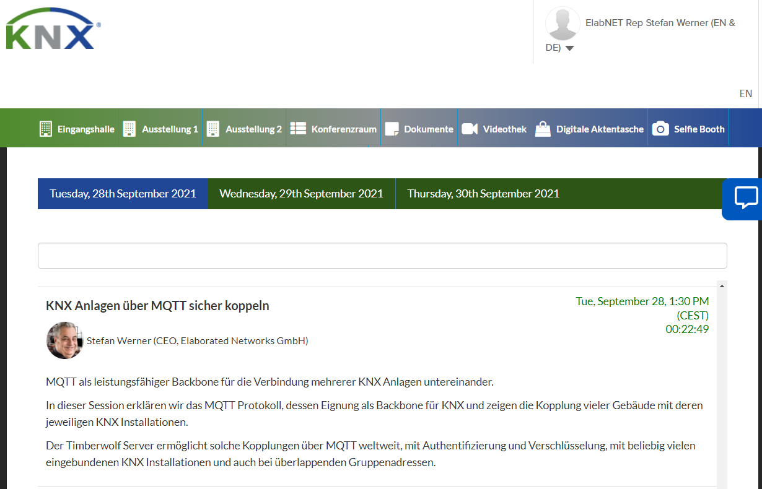Focus the session search field
Image resolution: width=762 pixels, height=489 pixels.
click(382, 256)
